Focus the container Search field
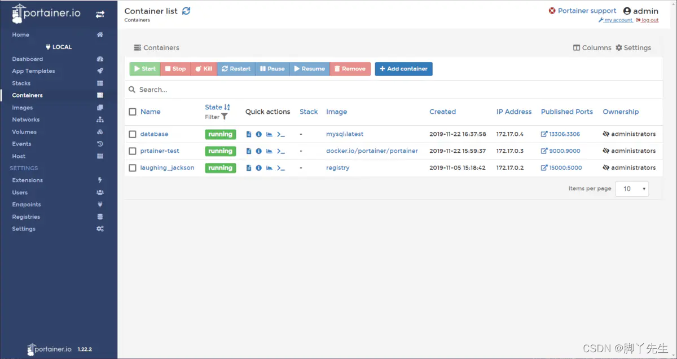Image resolution: width=677 pixels, height=359 pixels. click(394, 90)
